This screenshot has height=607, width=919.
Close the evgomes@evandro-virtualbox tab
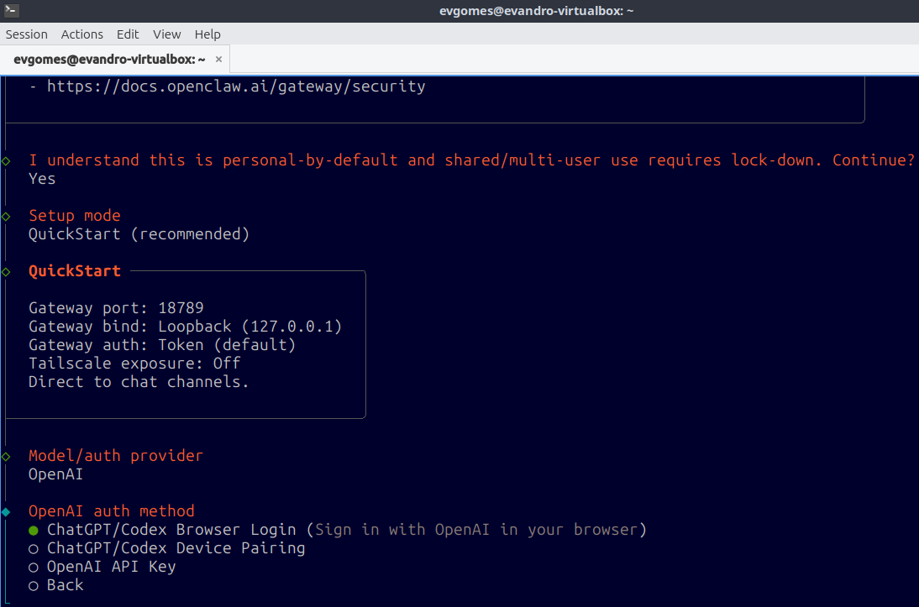(218, 59)
